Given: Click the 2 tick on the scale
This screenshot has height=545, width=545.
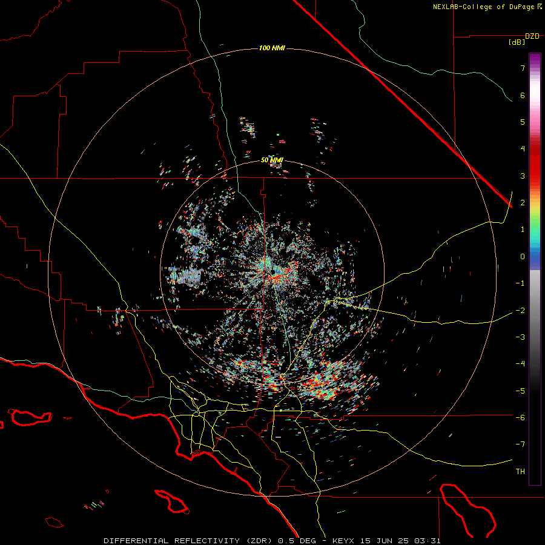Looking at the screenshot, I should 523,203.
